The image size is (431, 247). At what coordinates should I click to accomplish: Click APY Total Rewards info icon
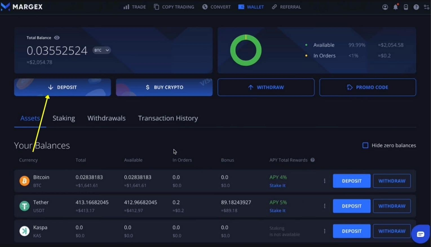tap(312, 160)
